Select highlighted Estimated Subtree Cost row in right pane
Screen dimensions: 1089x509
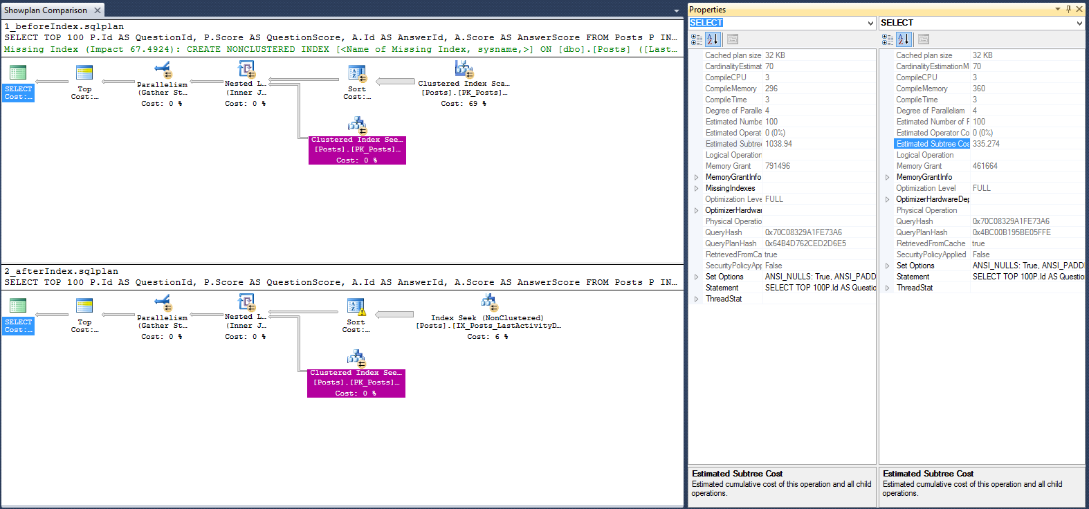tap(989, 144)
